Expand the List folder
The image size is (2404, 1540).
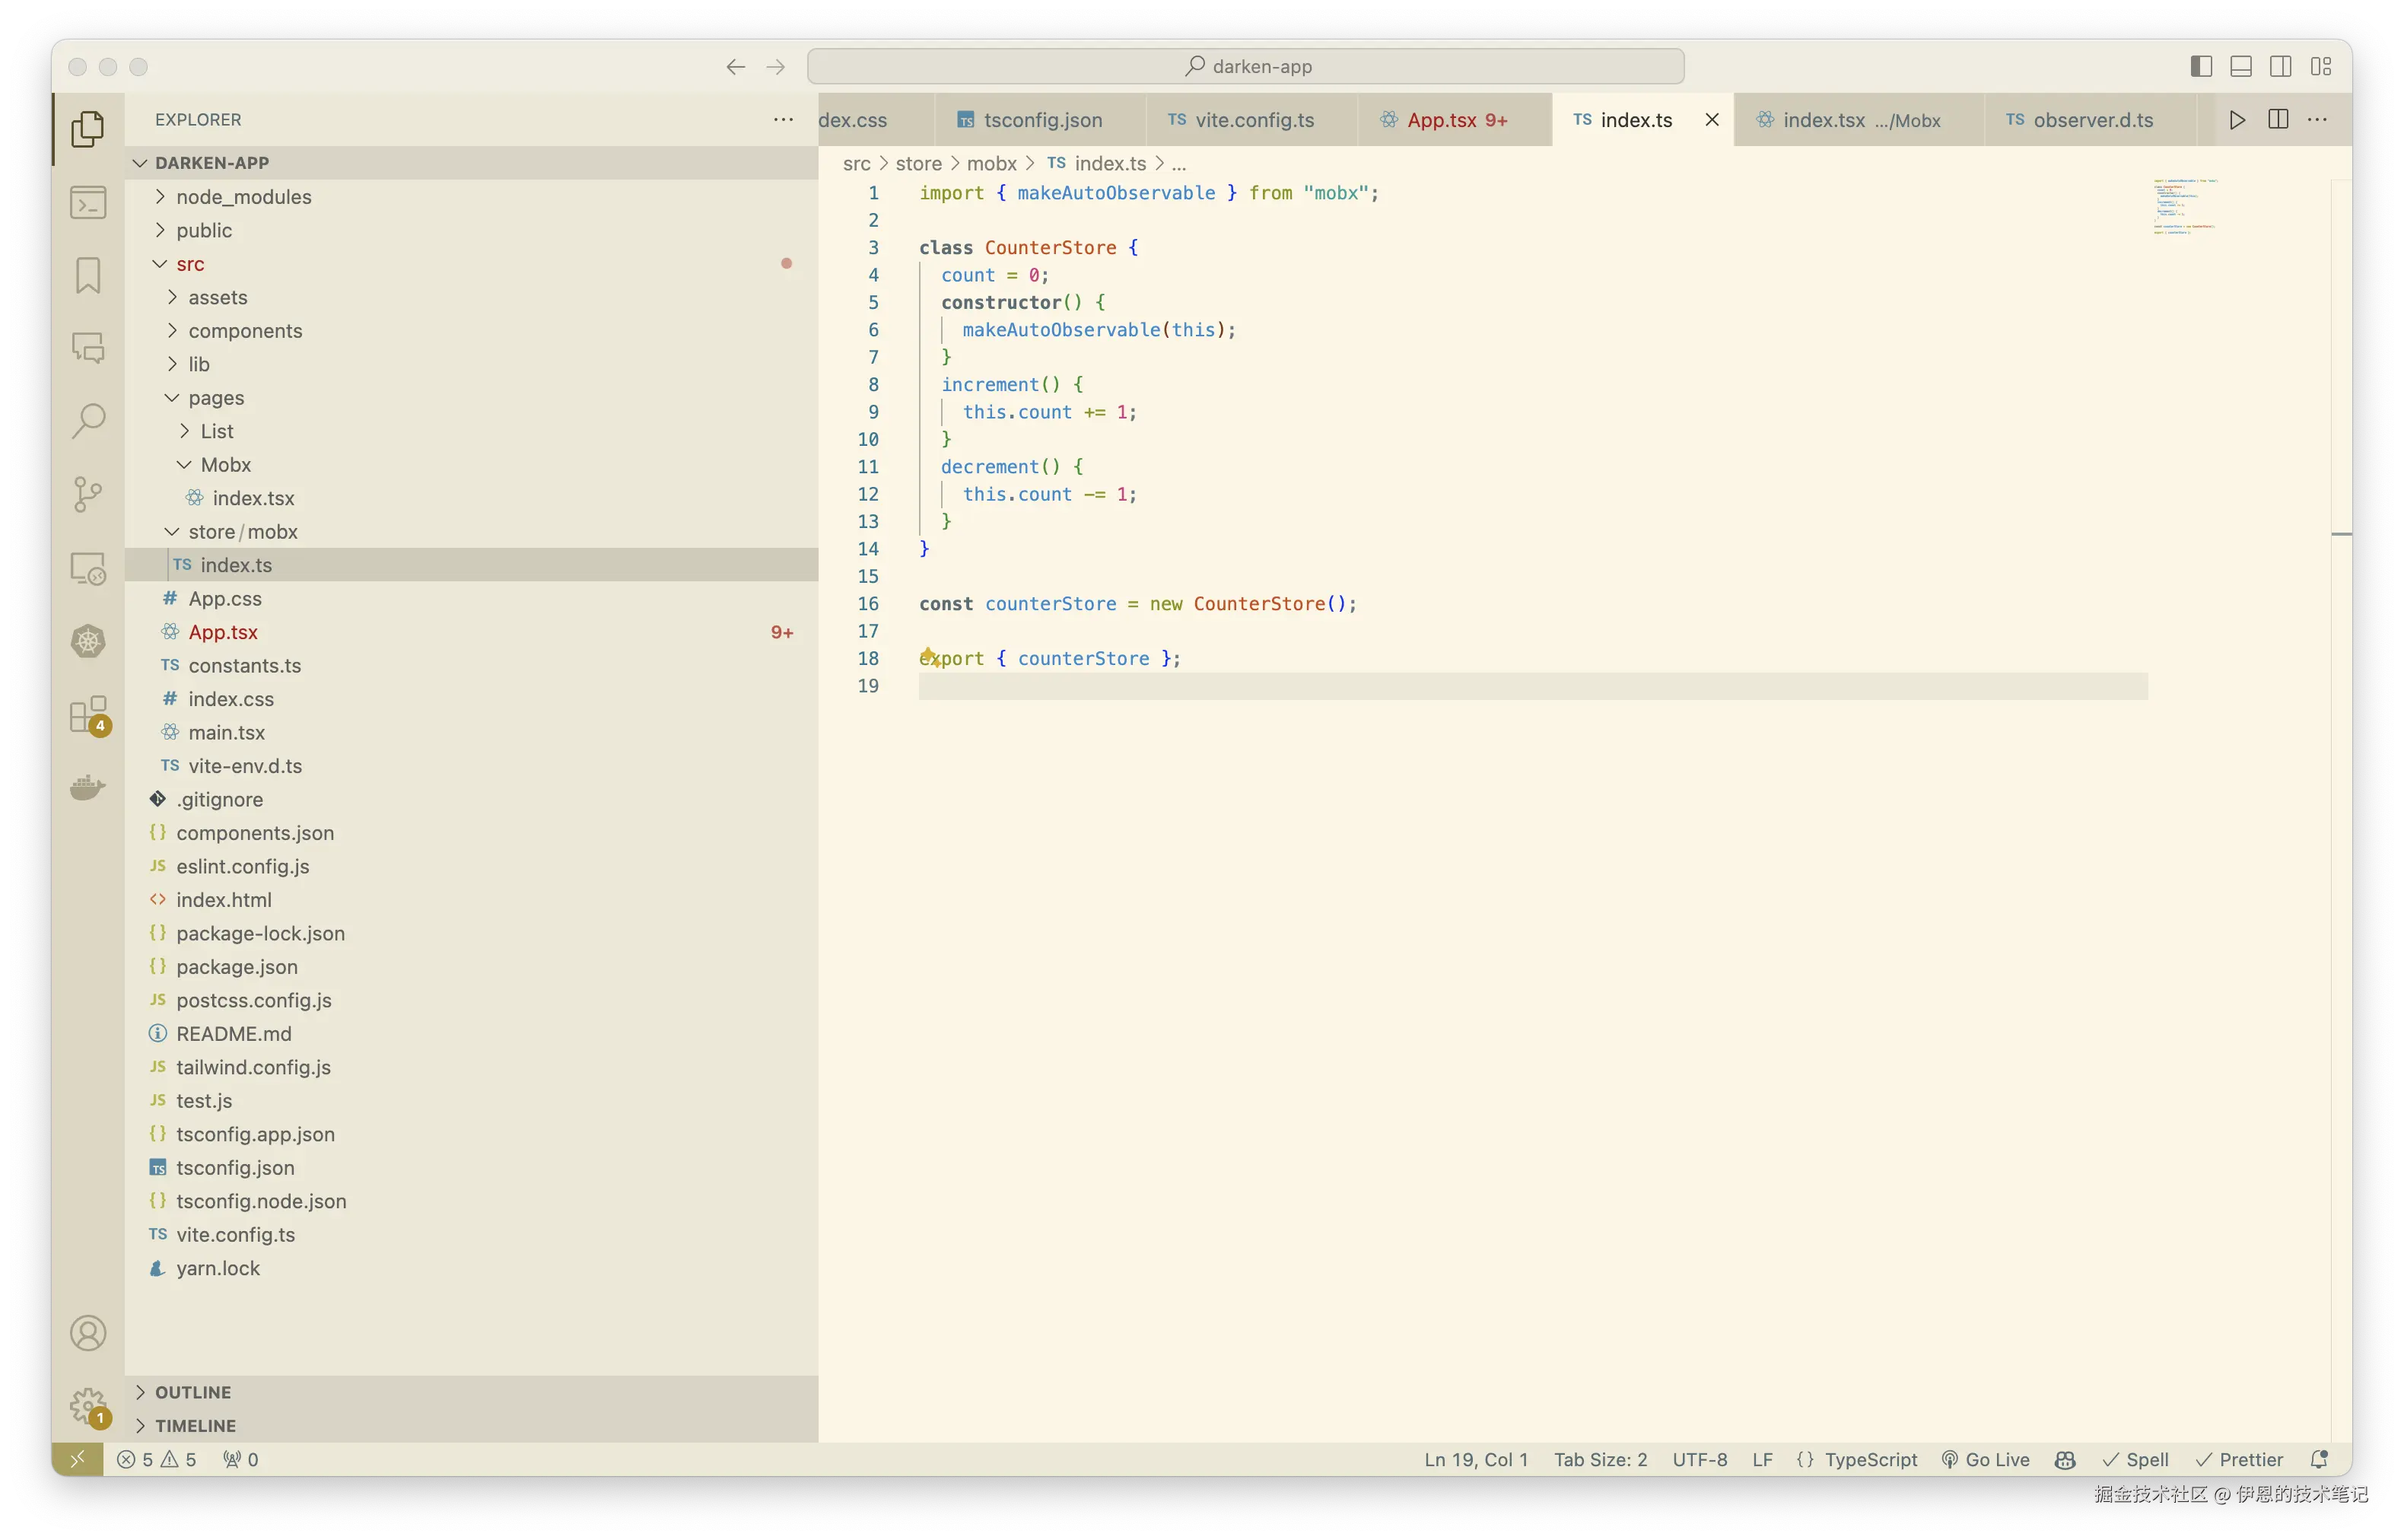(x=471, y=431)
